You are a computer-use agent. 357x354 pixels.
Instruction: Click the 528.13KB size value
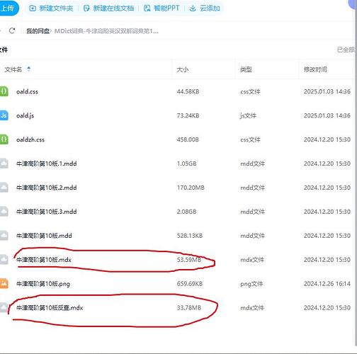(x=190, y=236)
